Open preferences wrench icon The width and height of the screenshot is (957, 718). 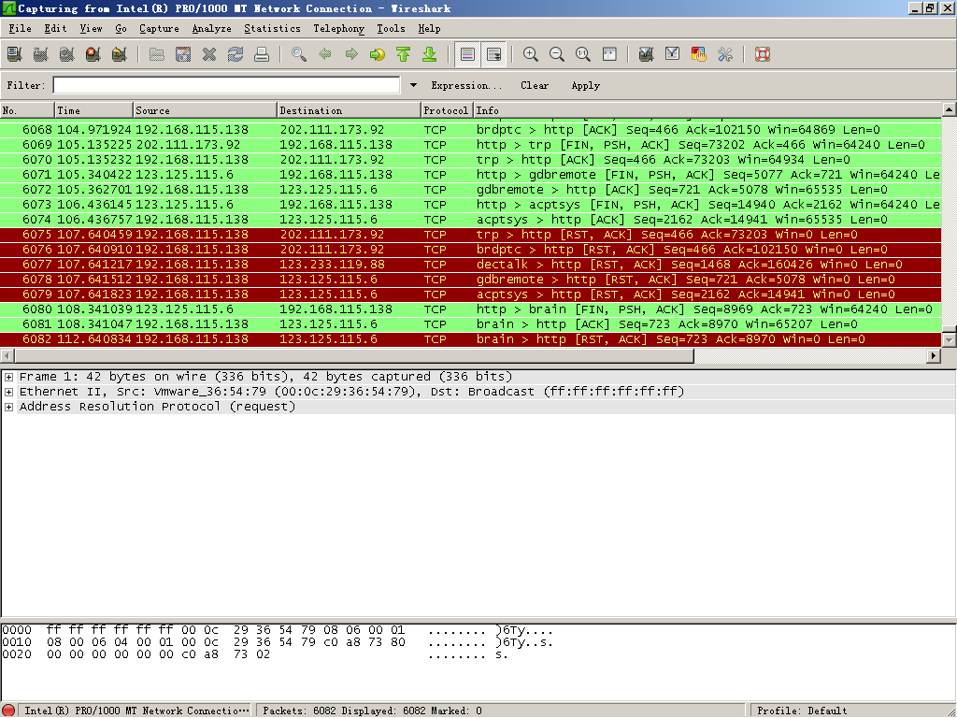click(725, 54)
